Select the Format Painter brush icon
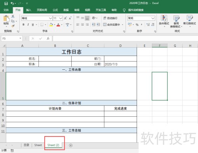This screenshot has width=198, height=153. (13, 26)
